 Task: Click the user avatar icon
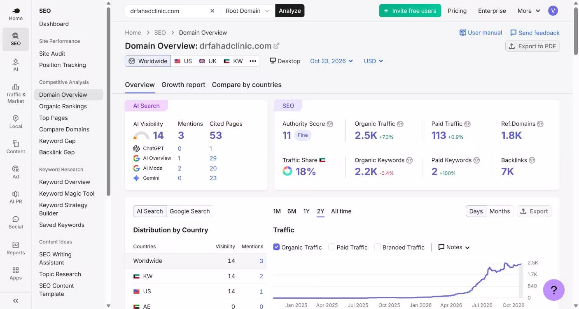point(553,11)
